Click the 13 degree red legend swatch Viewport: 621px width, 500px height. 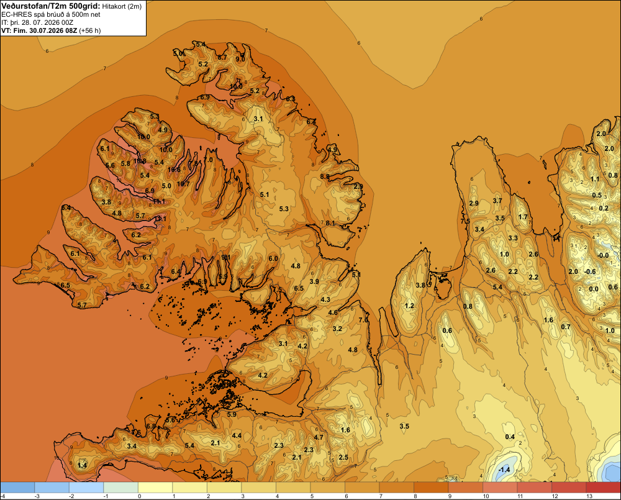point(603,487)
